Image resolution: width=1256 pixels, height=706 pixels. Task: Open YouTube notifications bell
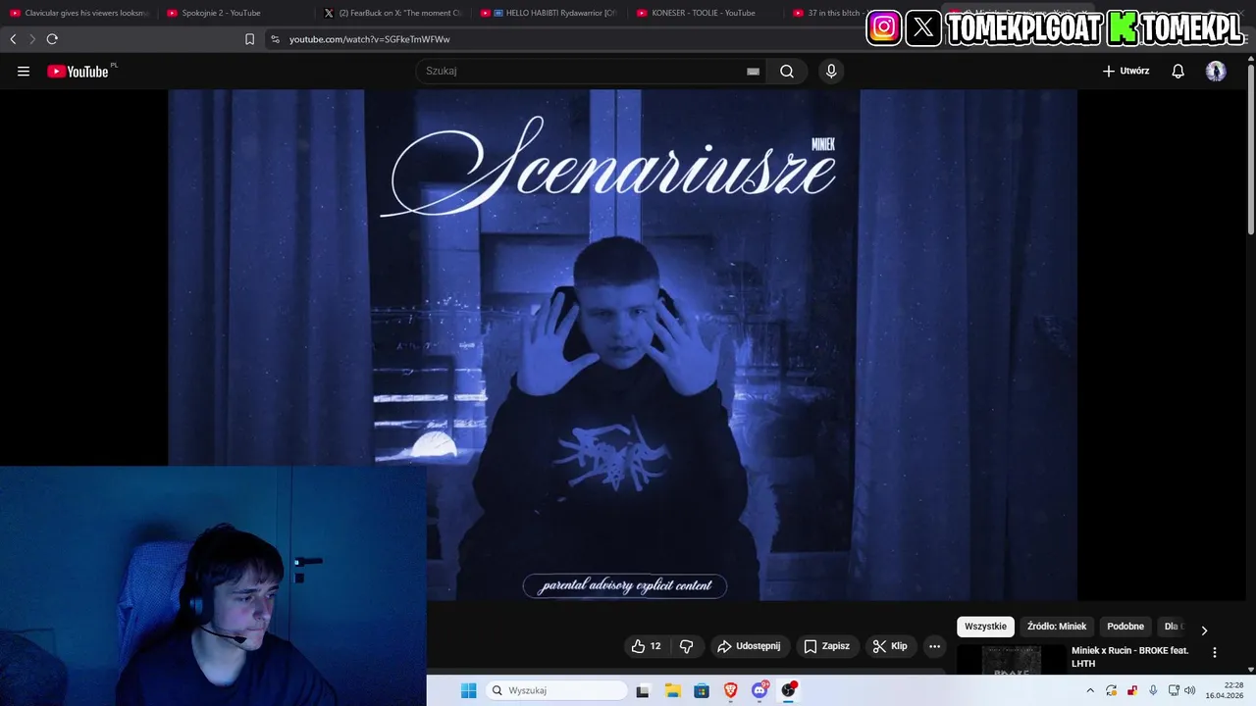pos(1177,71)
